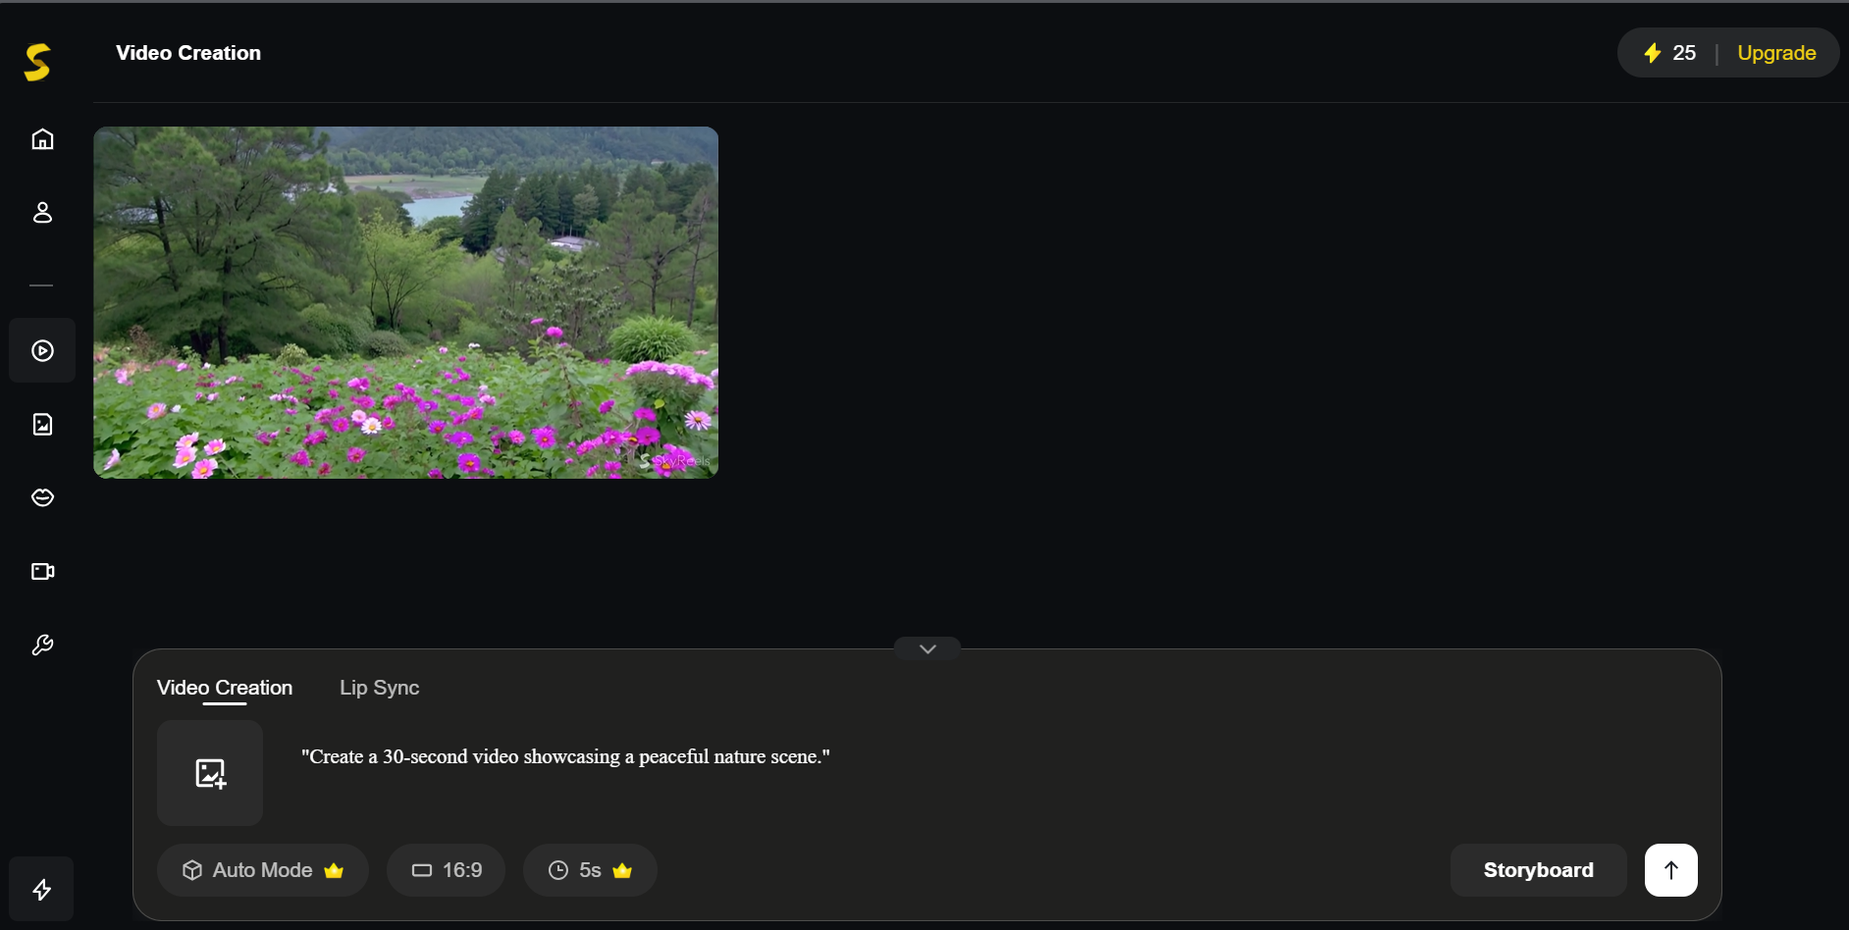This screenshot has height=930, width=1849.
Task: Open the Storyboard view
Action: [1537, 870]
